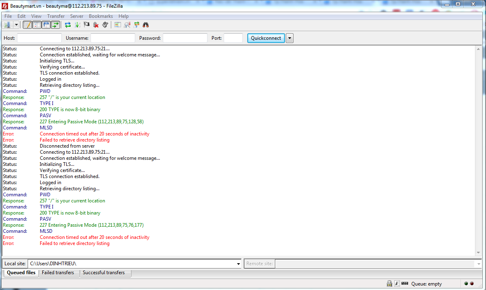Viewport: 486px width, 290px height.
Task: Click the message log scroll up arrow
Action: pos(478,49)
